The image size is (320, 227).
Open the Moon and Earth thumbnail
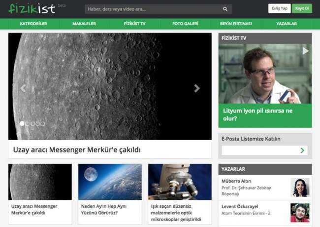tap(110, 182)
